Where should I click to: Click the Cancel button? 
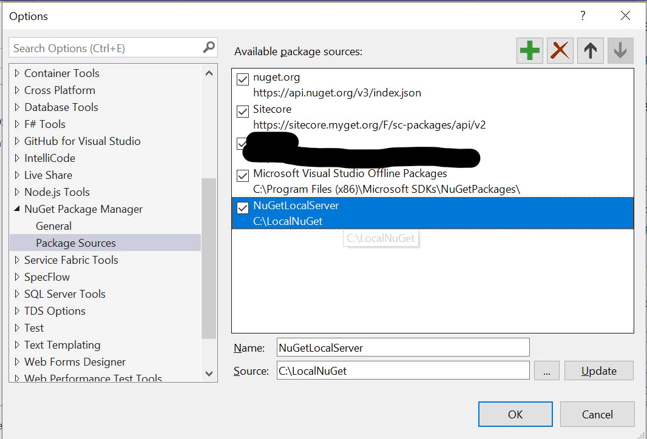(597, 414)
